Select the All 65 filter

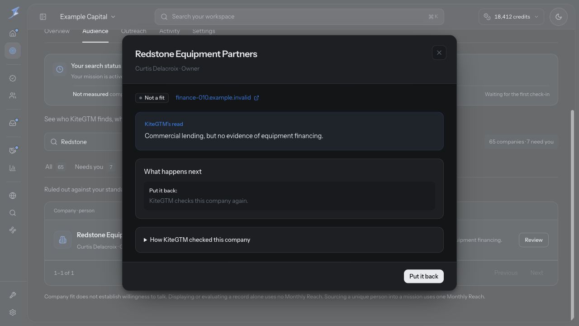pos(56,167)
